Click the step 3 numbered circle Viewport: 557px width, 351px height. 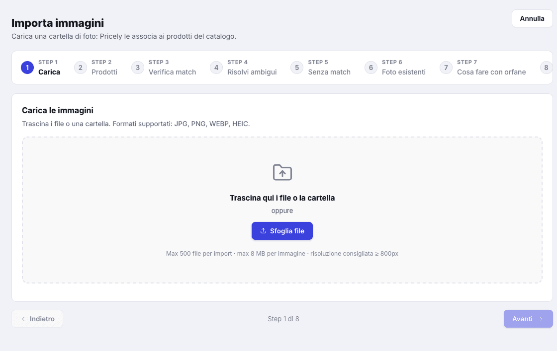click(x=137, y=68)
